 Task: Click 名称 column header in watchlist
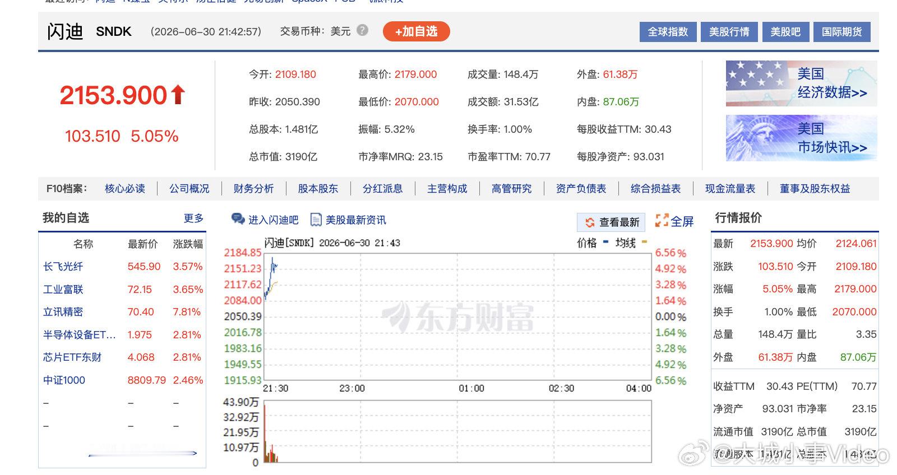[83, 244]
